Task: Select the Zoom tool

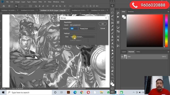Action: [x=112, y=74]
